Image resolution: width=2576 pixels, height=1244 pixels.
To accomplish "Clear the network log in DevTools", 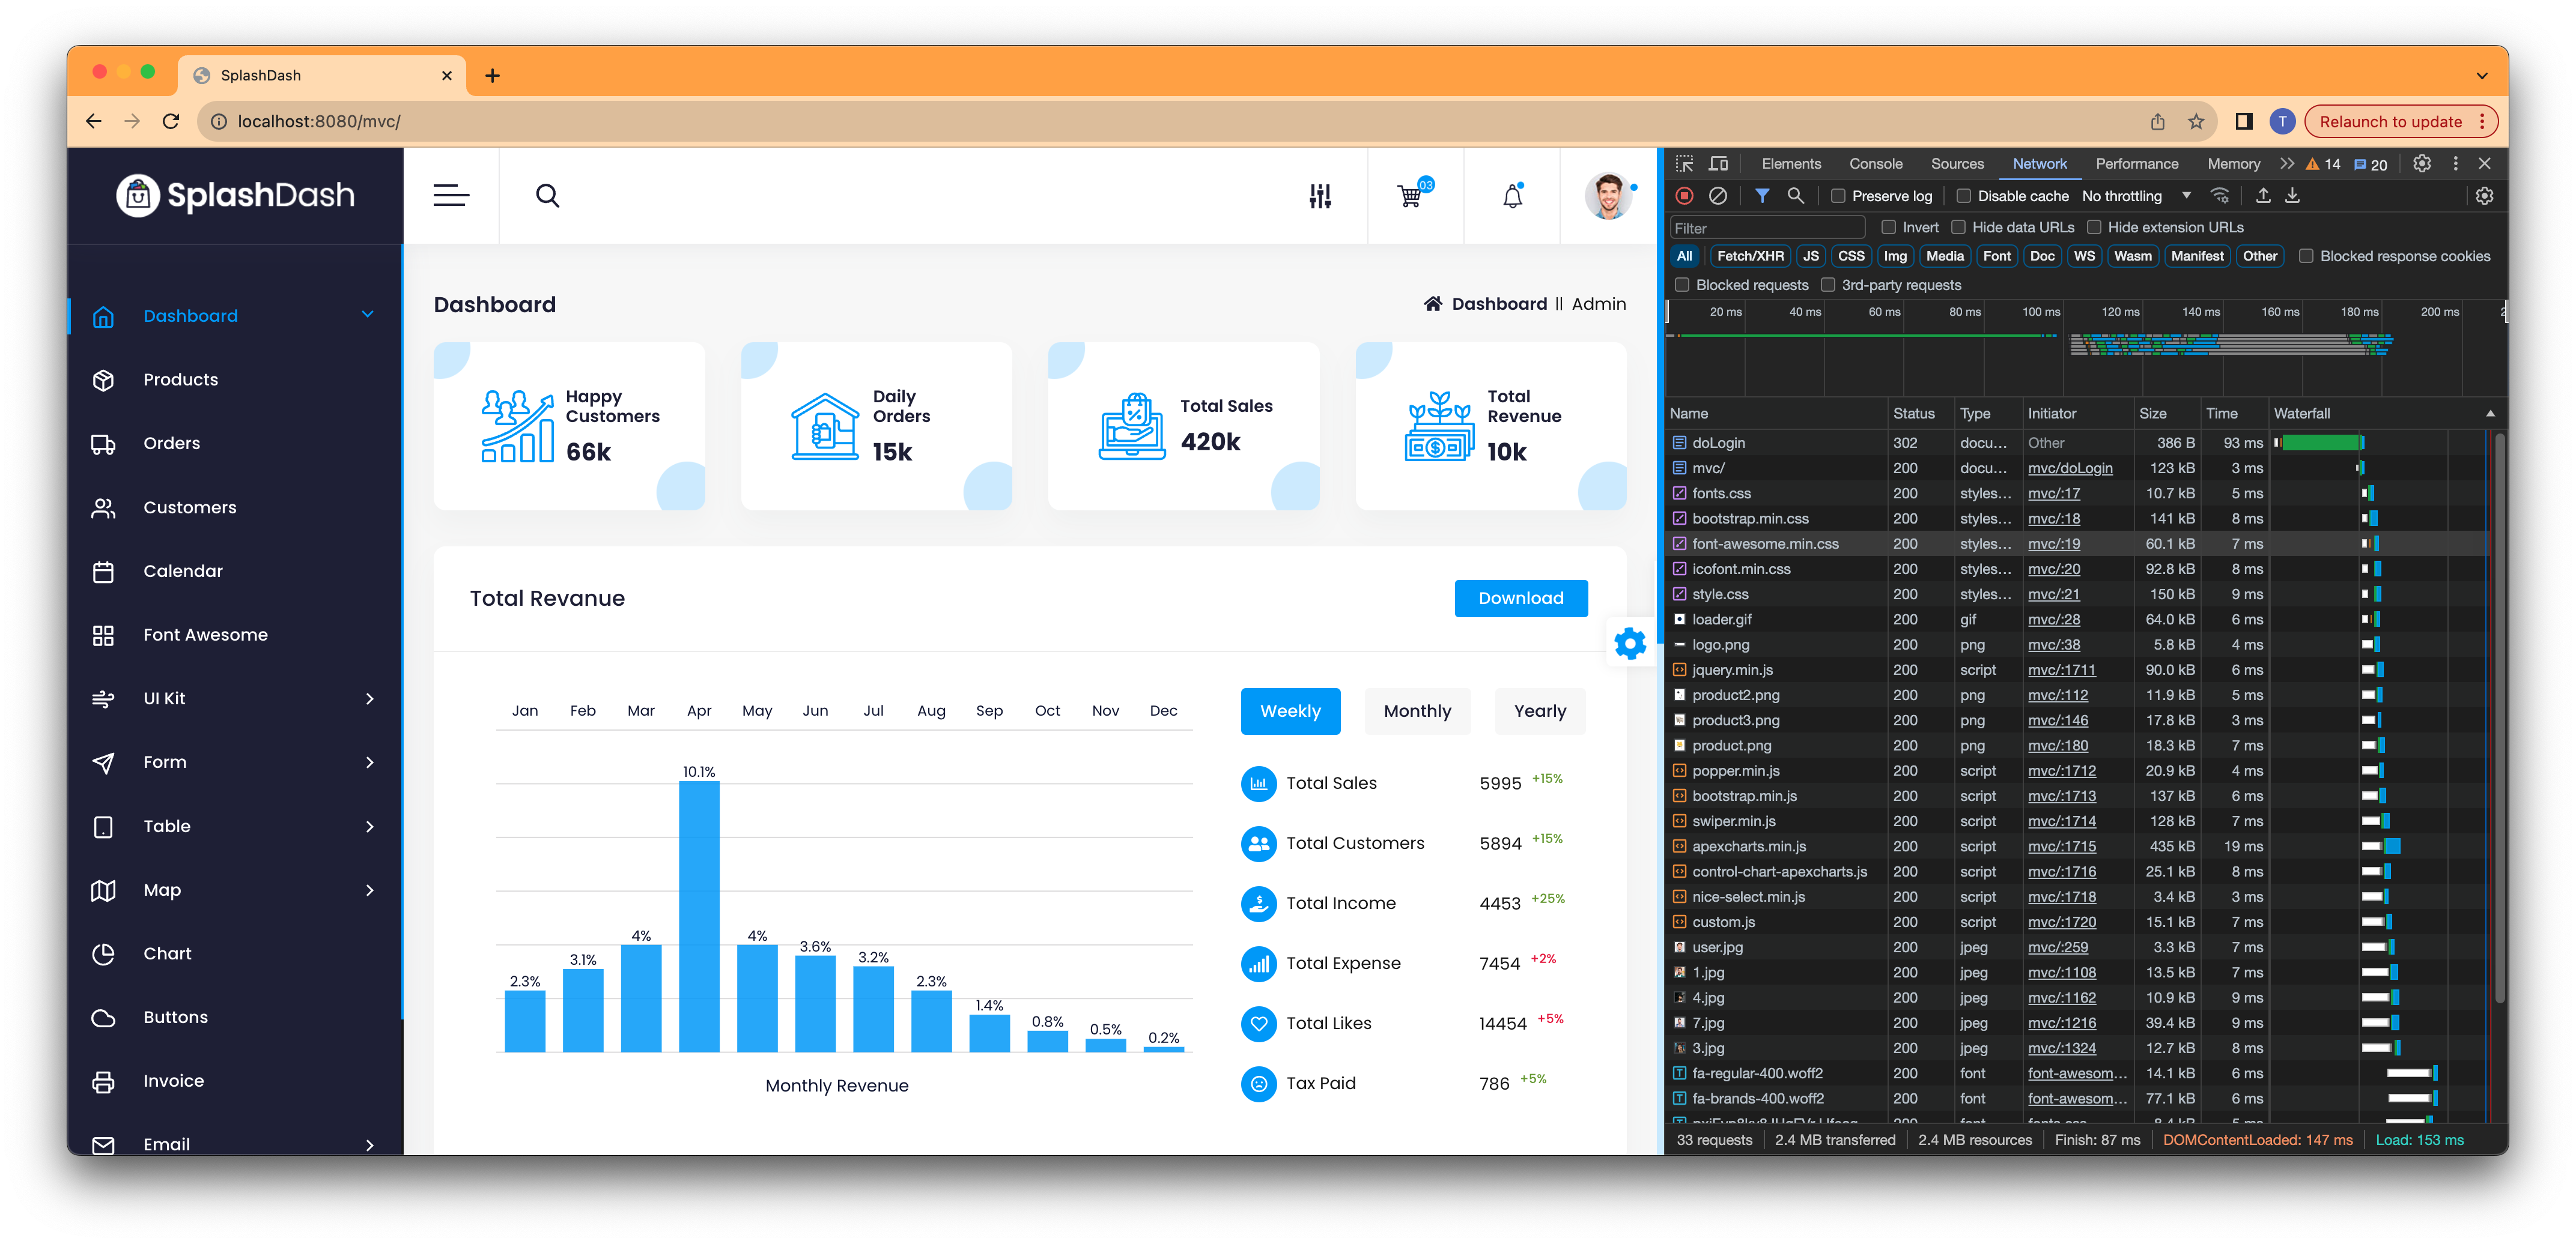I will point(1718,196).
